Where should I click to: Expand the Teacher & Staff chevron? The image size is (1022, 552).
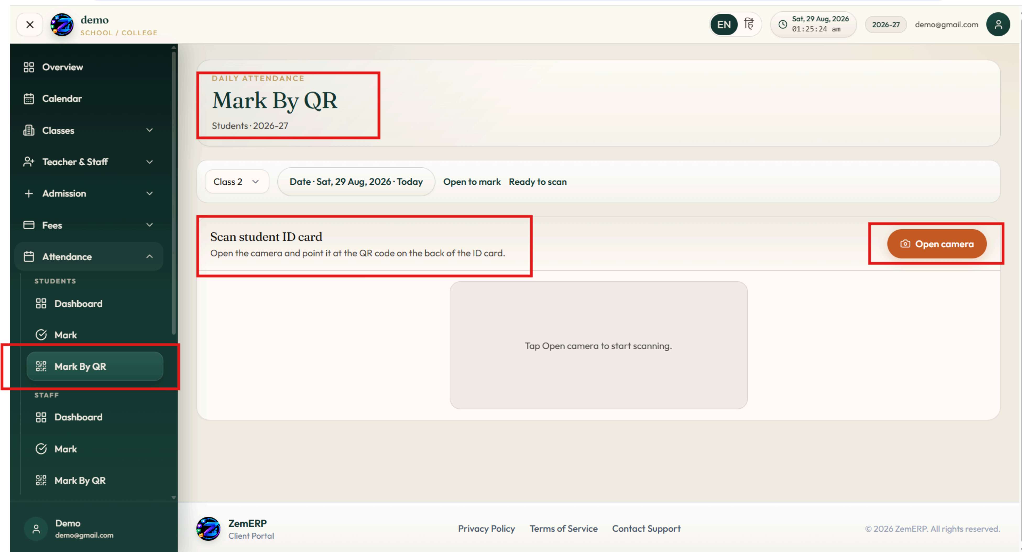(x=150, y=162)
